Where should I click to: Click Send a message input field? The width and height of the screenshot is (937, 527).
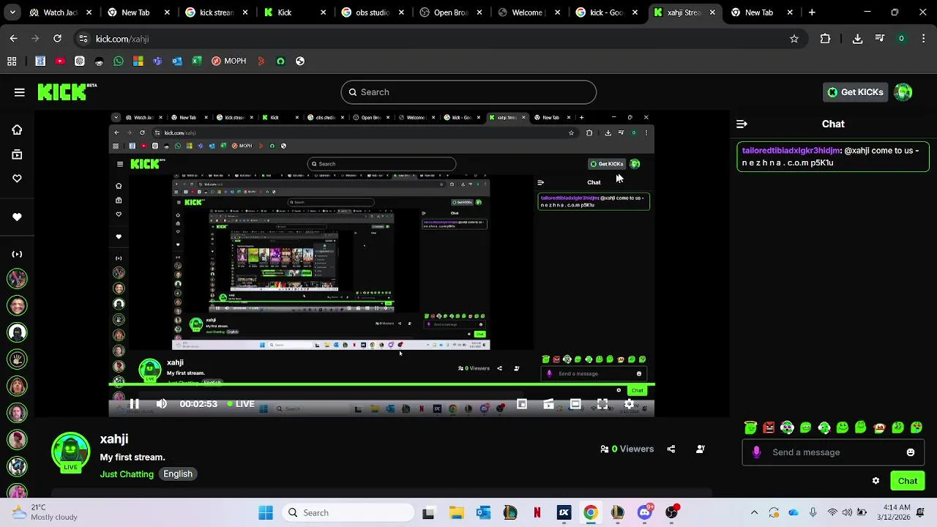tap(832, 452)
